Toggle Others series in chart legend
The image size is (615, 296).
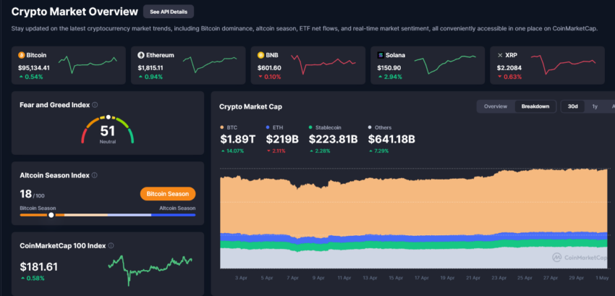click(380, 127)
